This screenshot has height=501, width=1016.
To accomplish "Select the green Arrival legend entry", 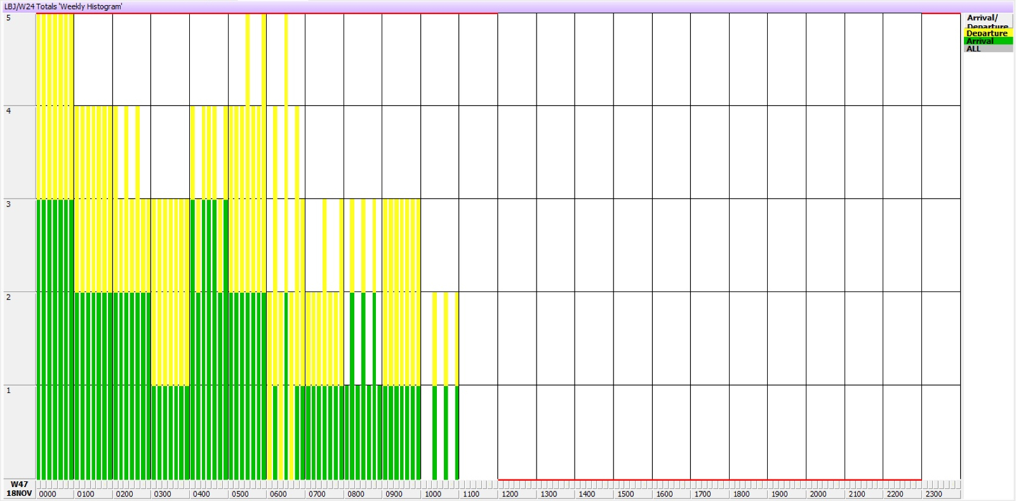I will tap(987, 41).
